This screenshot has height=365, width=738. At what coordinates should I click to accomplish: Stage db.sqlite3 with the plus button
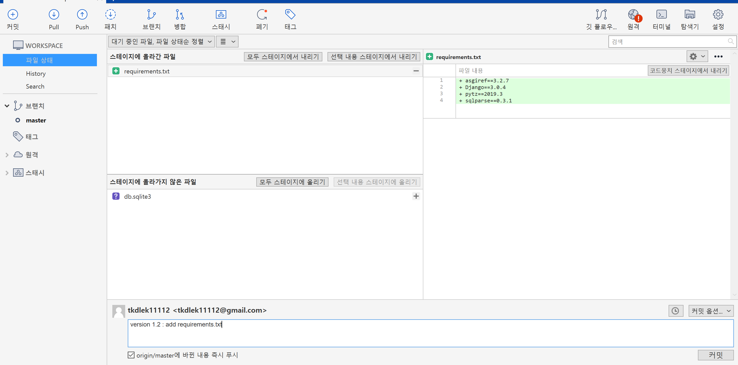coord(416,196)
